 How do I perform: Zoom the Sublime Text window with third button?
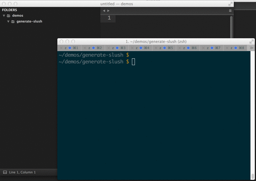pyautogui.click(x=16, y=4)
